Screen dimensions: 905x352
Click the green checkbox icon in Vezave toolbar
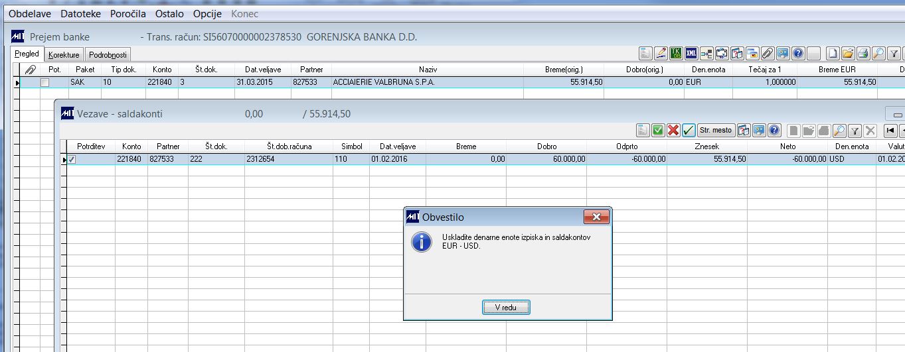tap(658, 130)
